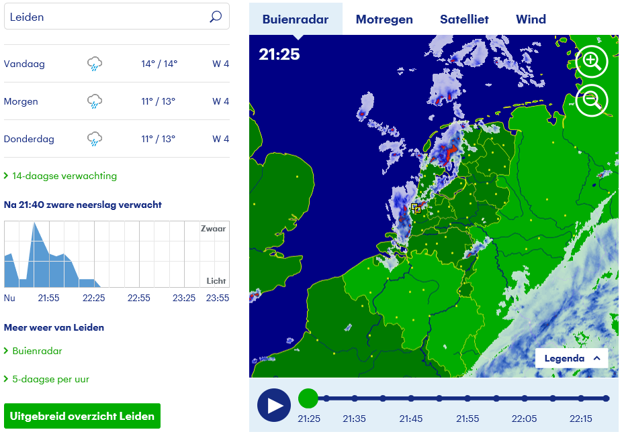
Task: Click the chevron beside 5-daagse per uur
Action: click(6, 379)
